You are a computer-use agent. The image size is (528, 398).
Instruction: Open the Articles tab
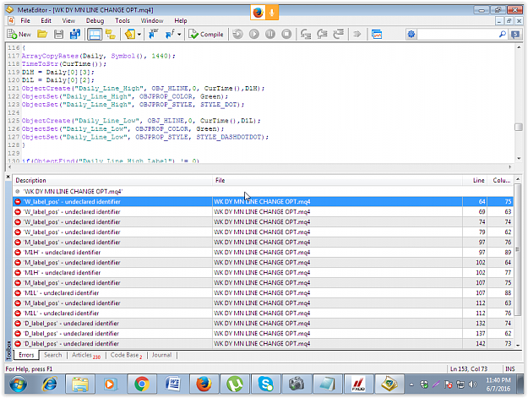coord(86,355)
